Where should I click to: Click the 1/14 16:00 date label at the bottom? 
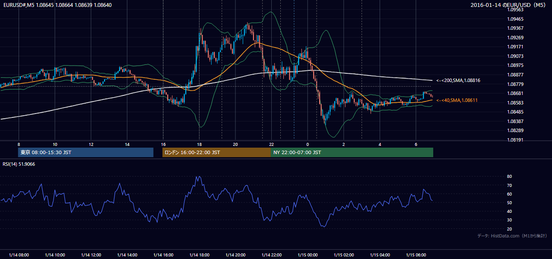163,255
